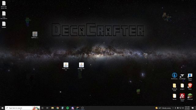Open the Windows Start menu
This screenshot has height=110, width=196.
[x=2, y=108]
